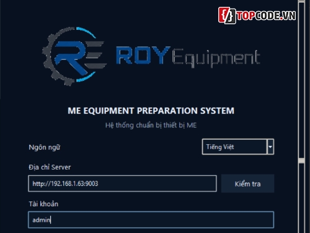The width and height of the screenshot is (310, 233).
Task: Select the Tiếng Việt combo box
Action: 238,147
